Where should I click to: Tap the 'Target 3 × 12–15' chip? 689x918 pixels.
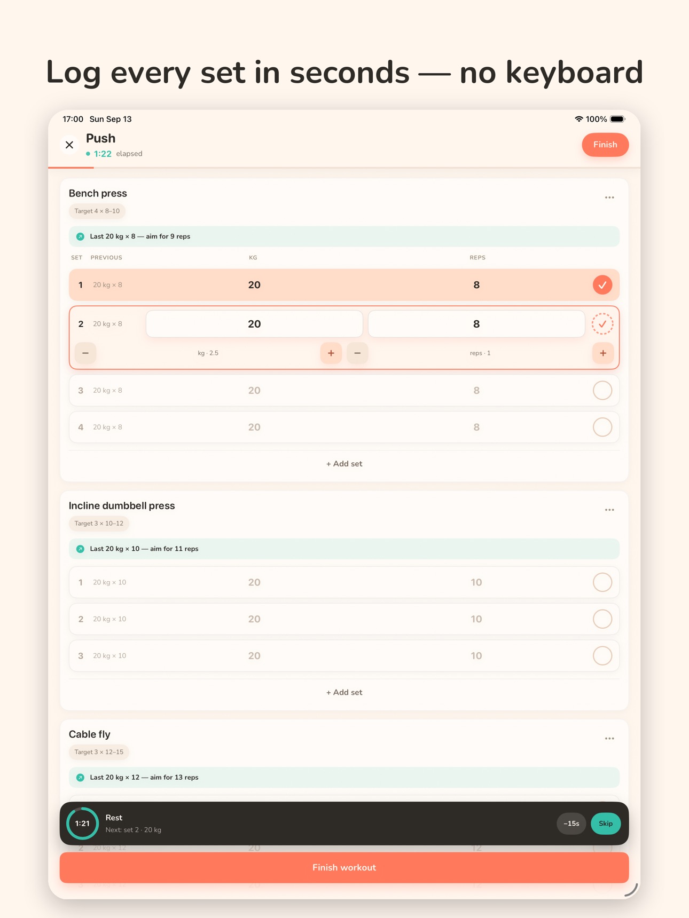(x=99, y=752)
